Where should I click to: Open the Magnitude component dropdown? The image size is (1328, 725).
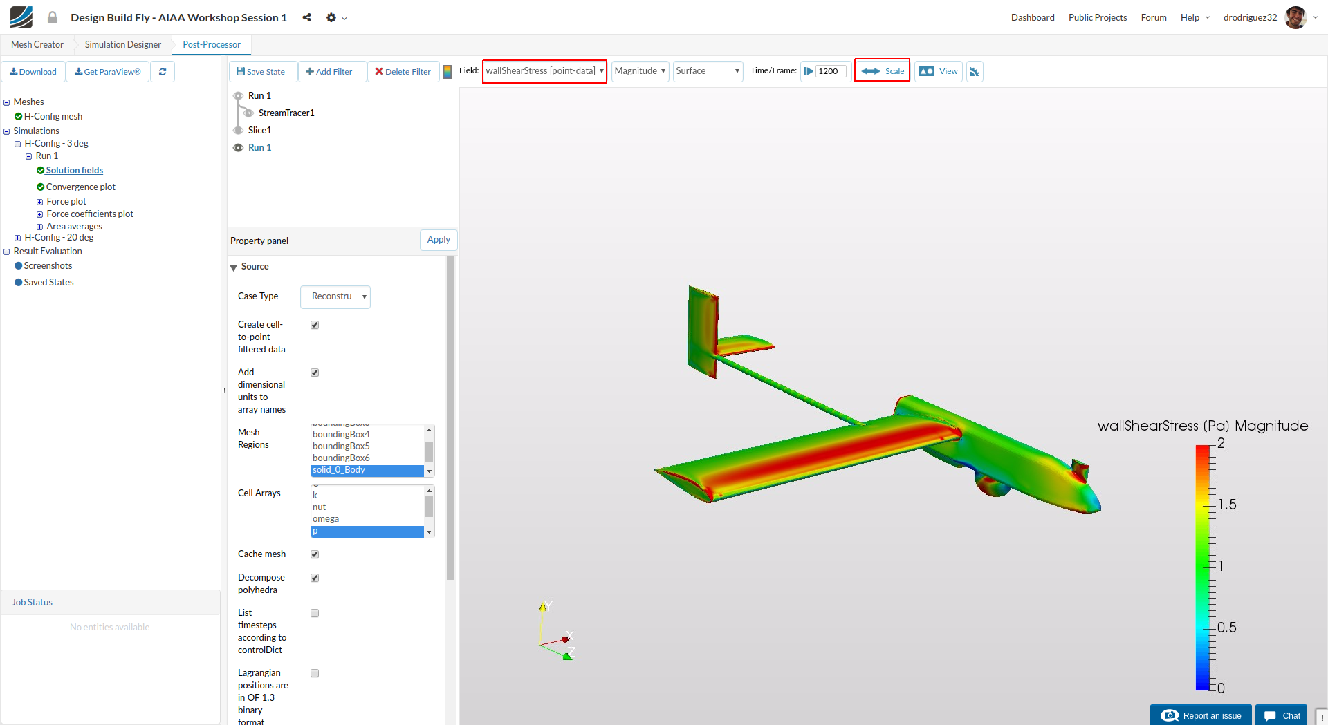pyautogui.click(x=640, y=71)
